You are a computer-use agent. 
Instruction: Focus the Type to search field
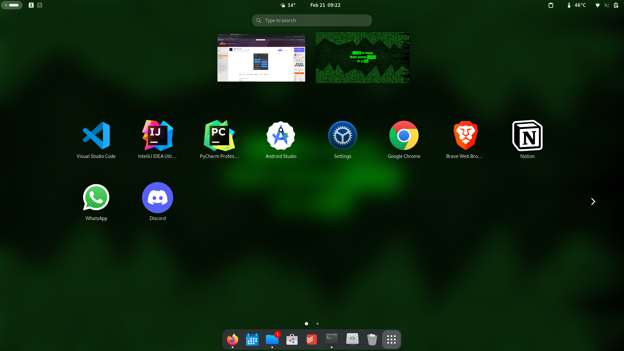pyautogui.click(x=312, y=20)
